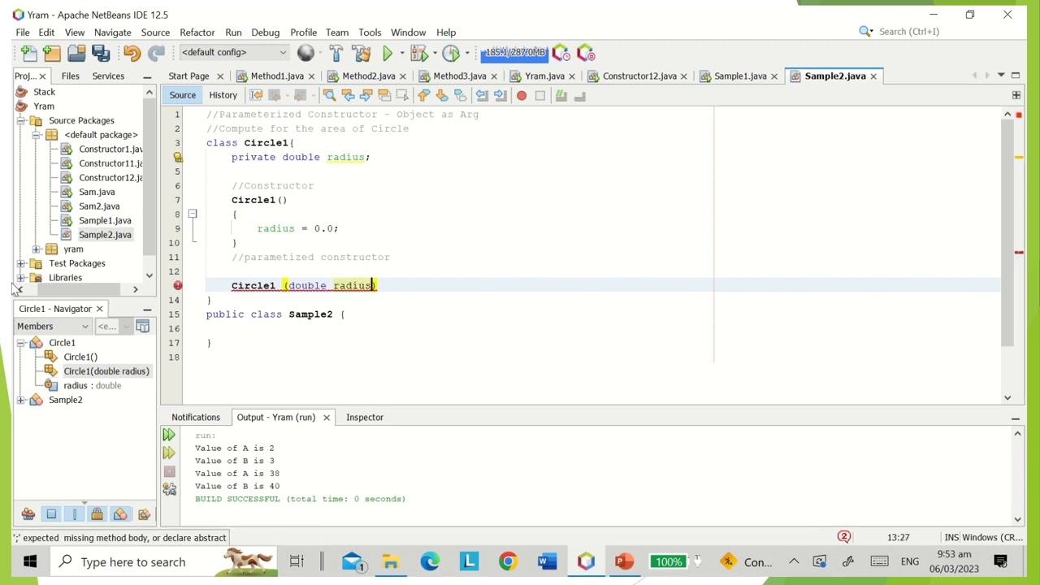
Task: Click the Projects panel vertical scrollbar
Action: pyautogui.click(x=149, y=184)
